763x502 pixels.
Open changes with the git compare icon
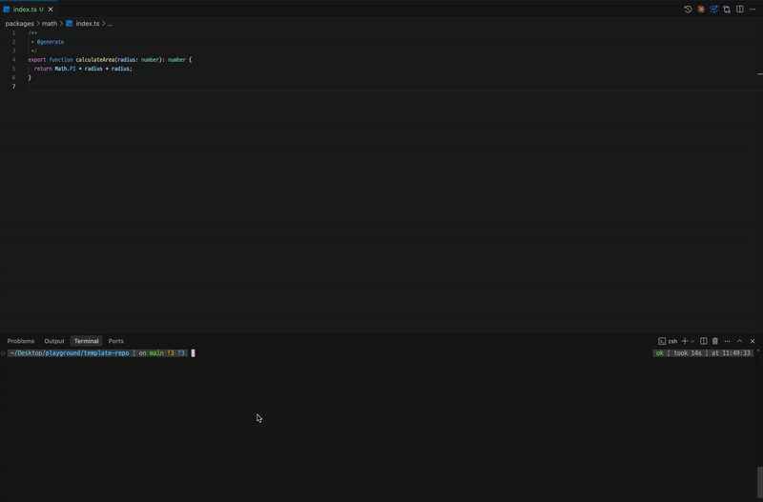coord(727,10)
